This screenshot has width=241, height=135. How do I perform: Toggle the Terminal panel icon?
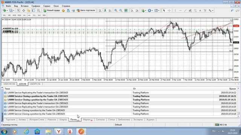(x=34, y=10)
